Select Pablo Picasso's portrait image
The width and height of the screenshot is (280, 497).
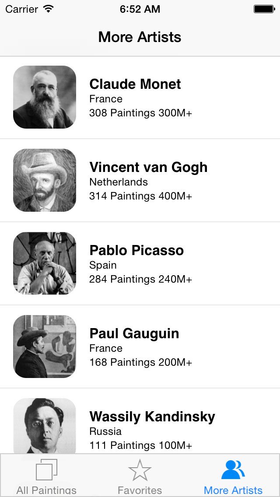45,263
